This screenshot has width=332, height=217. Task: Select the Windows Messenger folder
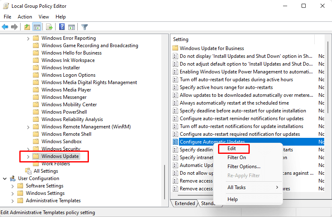pyautogui.click(x=64, y=97)
